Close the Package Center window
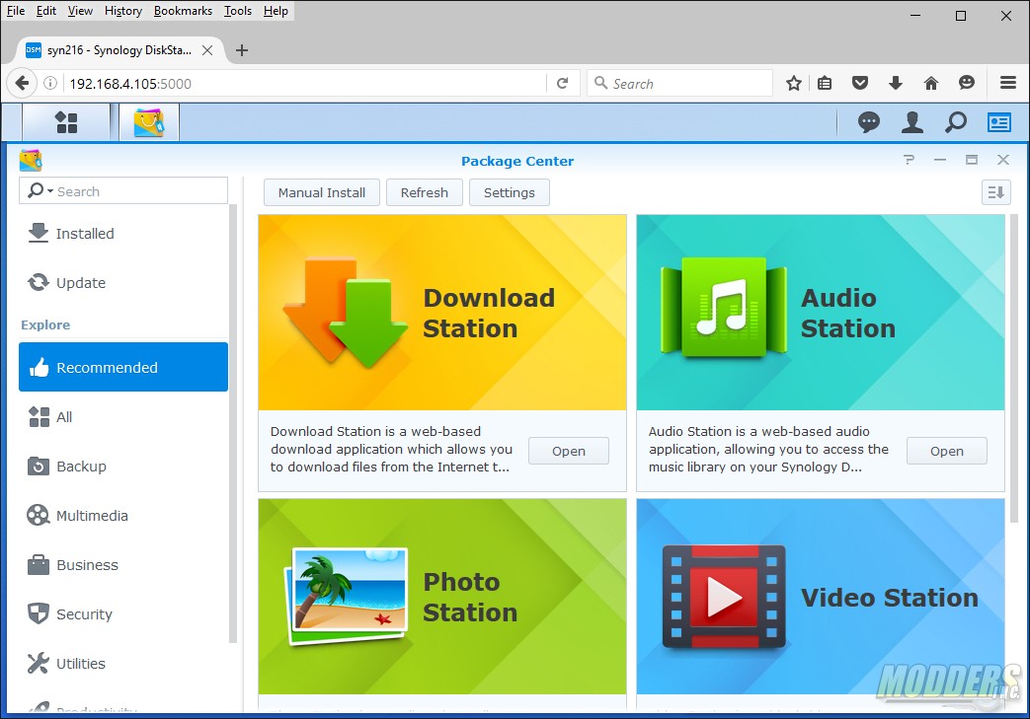This screenshot has height=719, width=1030. [1002, 160]
